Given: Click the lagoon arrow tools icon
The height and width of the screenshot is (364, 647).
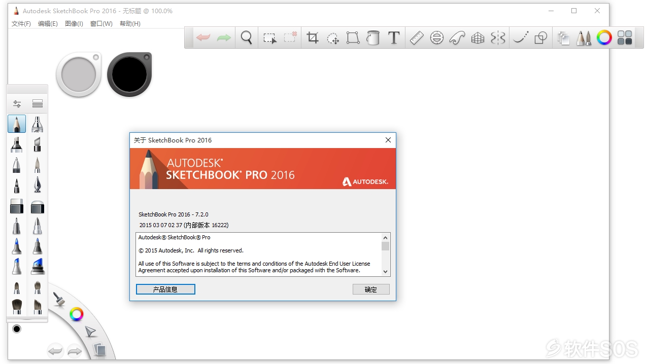Looking at the screenshot, I should tap(90, 332).
